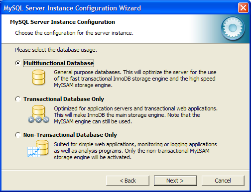Click the Suited for simple web applications description
The height and width of the screenshot is (192, 251).
pos(135,151)
